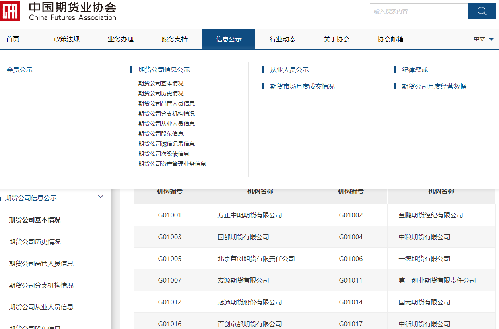
Task: Click 关于协会 in the navigation bar
Action: click(x=336, y=39)
